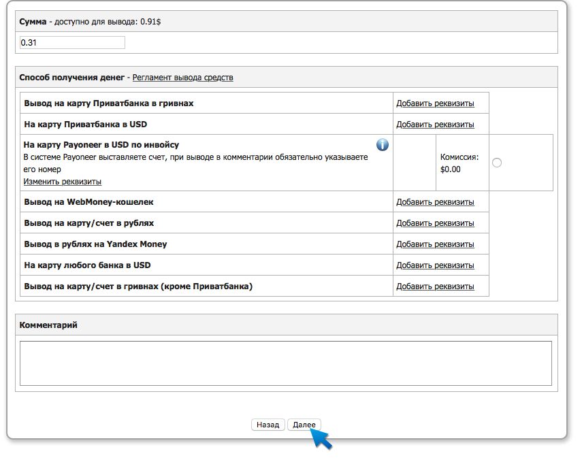
Task: Click the 'Назад' button
Action: coord(268,425)
